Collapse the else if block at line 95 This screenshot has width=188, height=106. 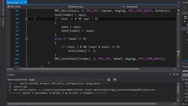tap(26, 39)
